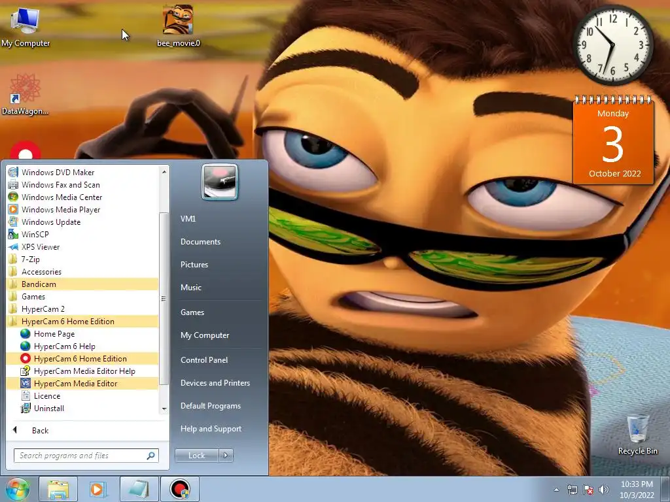670x502 pixels.
Task: Open Windows Explorer from taskbar
Action: click(58, 489)
